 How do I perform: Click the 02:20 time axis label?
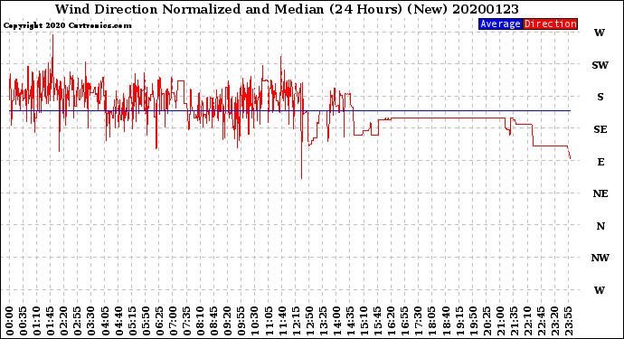click(x=64, y=321)
